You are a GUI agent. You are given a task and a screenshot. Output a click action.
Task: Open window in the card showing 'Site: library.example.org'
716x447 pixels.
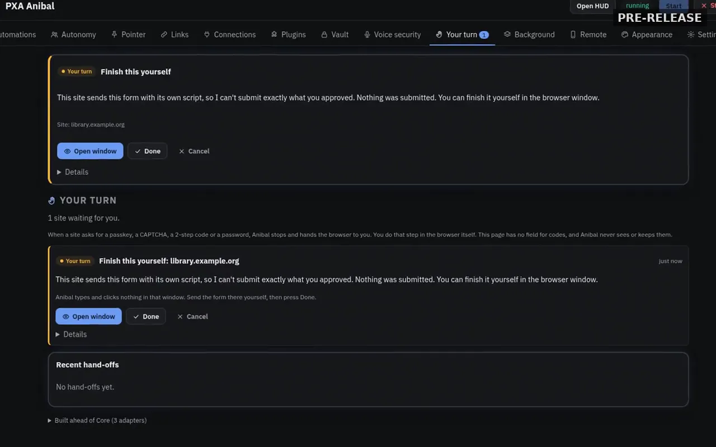click(x=90, y=151)
